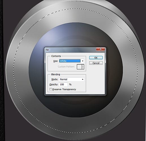146x141 pixels.
Task: Click the Custom Pattern label text
Action: pos(66,67)
